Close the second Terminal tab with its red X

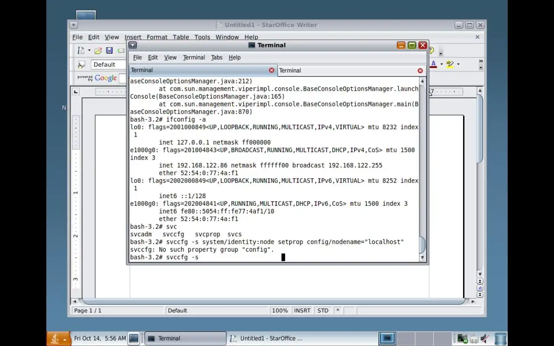point(420,70)
